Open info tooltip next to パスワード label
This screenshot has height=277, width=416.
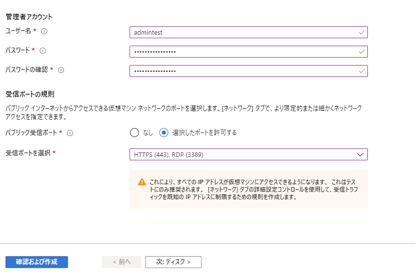tap(43, 51)
